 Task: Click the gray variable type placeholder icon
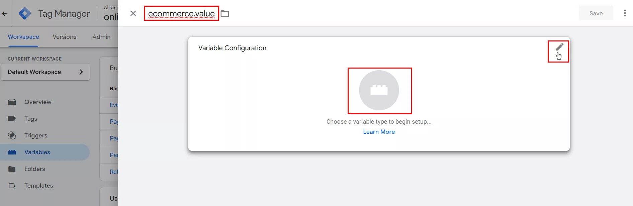[x=379, y=90]
